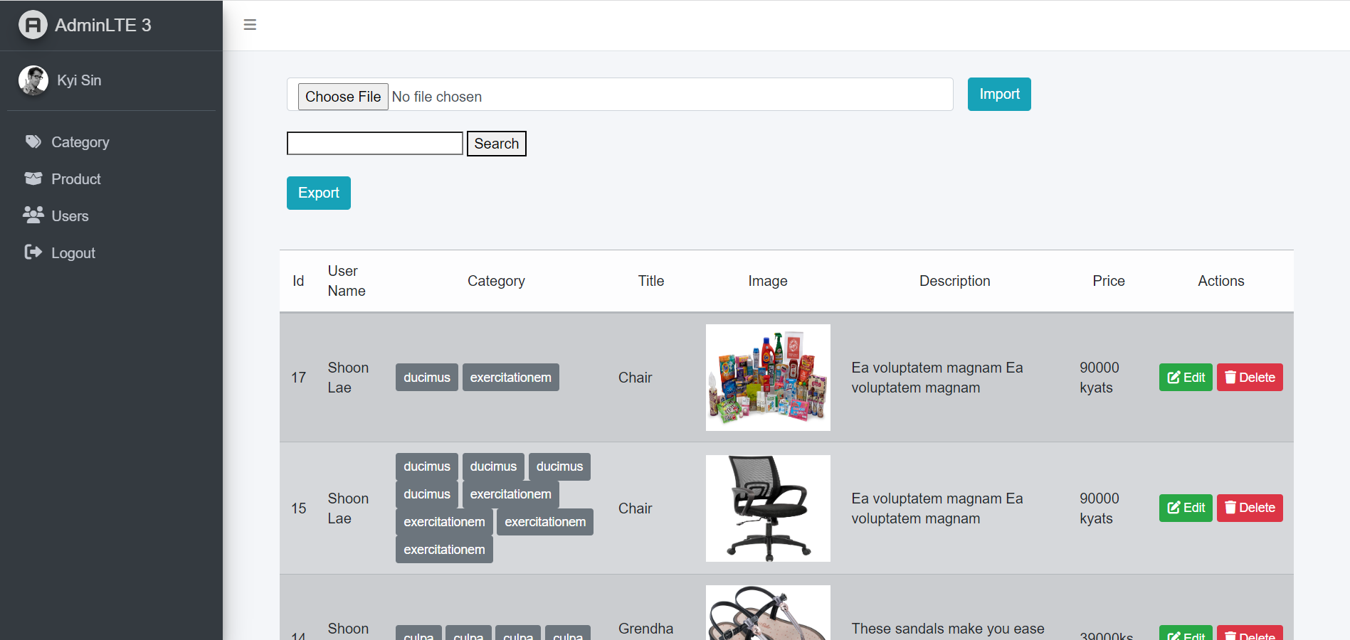The image size is (1350, 640).
Task: Click the Title column header
Action: pos(651,281)
